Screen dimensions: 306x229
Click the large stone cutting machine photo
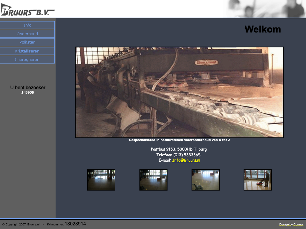179,92
